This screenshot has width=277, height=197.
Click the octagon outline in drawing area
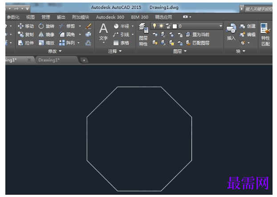click(139, 87)
